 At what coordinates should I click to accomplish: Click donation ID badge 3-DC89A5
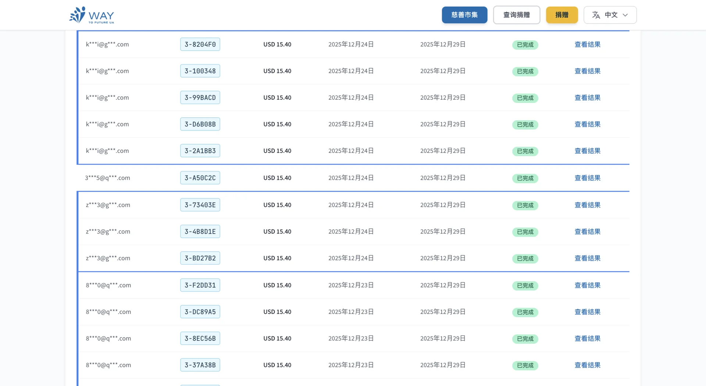point(200,312)
